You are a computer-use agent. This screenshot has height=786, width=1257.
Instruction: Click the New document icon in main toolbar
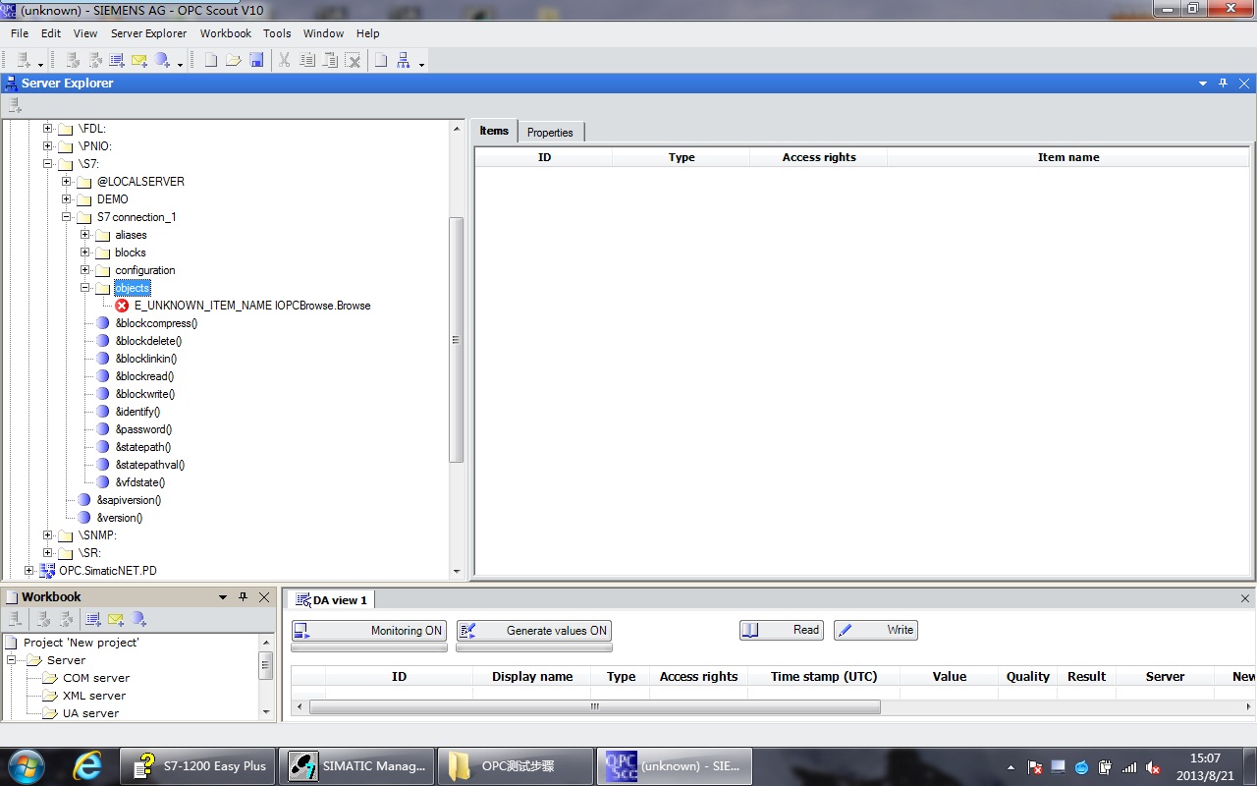pos(211,61)
